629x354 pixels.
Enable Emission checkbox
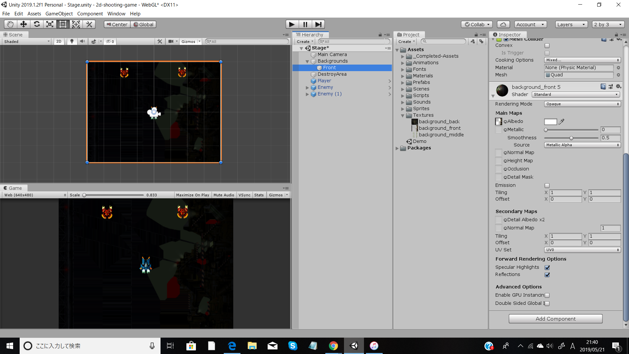[x=547, y=186]
